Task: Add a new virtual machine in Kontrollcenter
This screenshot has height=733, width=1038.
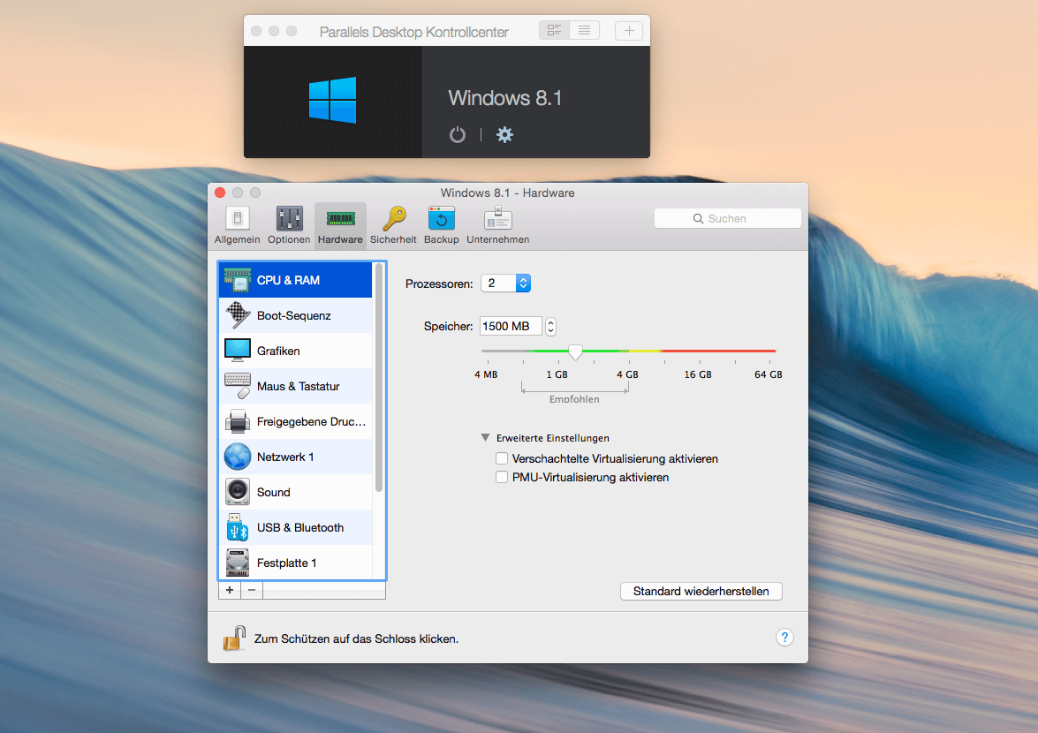Action: tap(629, 30)
